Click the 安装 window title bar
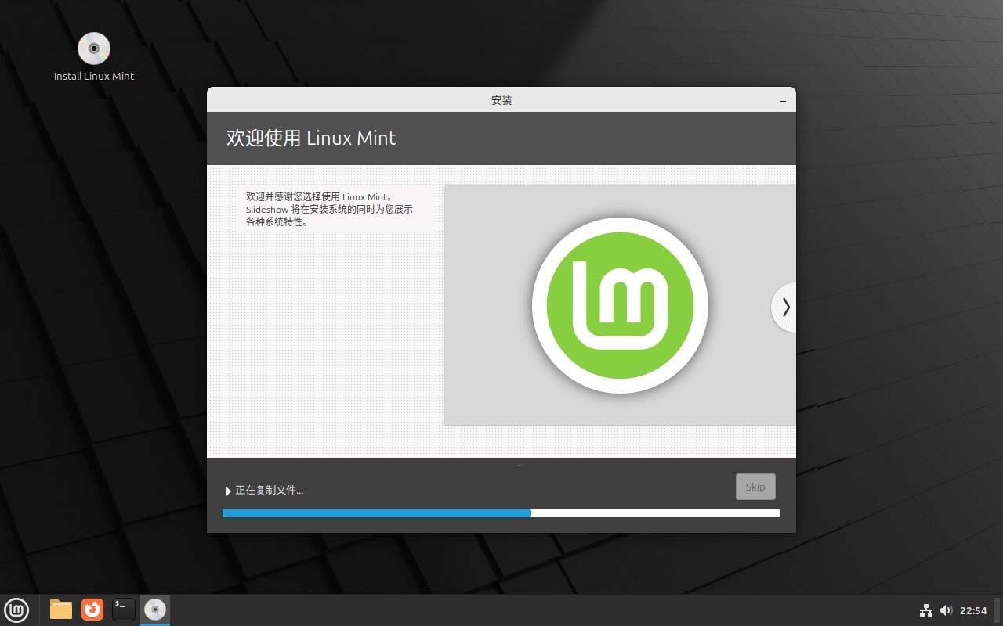 coord(501,100)
